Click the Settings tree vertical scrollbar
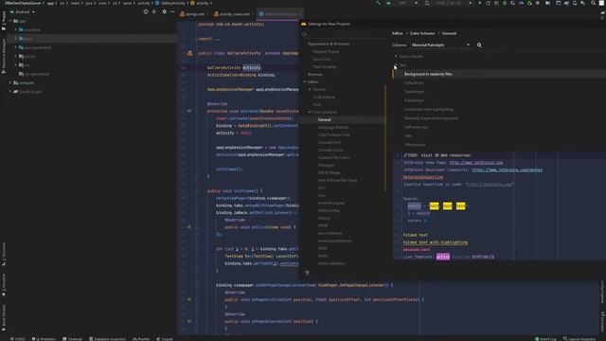606x341 pixels. point(385,138)
